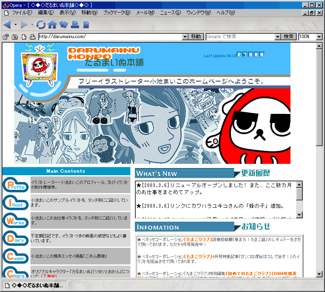Open the 移動(N) menu
Screen dimensions: 325x292
(x=89, y=13)
